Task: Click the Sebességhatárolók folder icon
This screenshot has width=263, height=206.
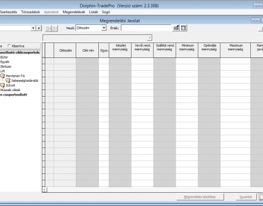Action: coord(8,81)
